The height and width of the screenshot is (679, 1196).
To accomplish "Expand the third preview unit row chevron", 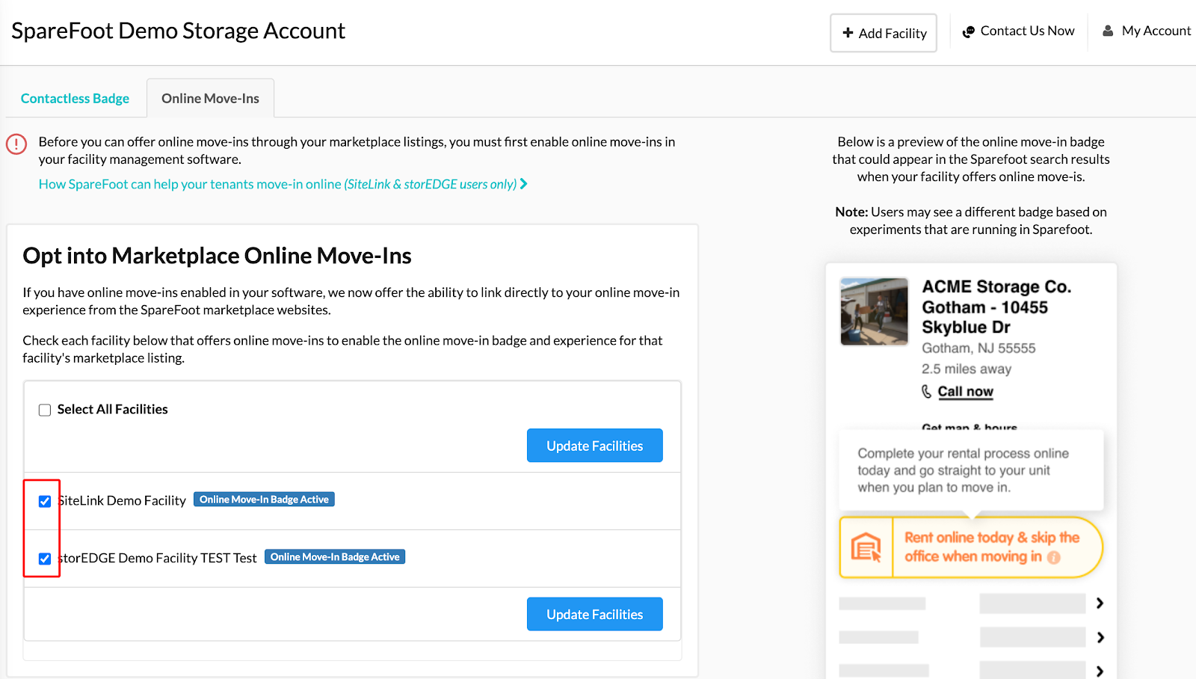I will [1100, 671].
